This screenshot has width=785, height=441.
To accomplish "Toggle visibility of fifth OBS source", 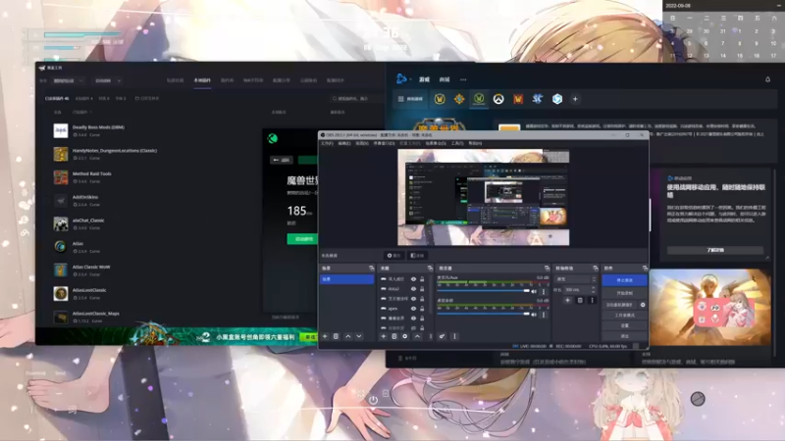I will click(x=413, y=318).
